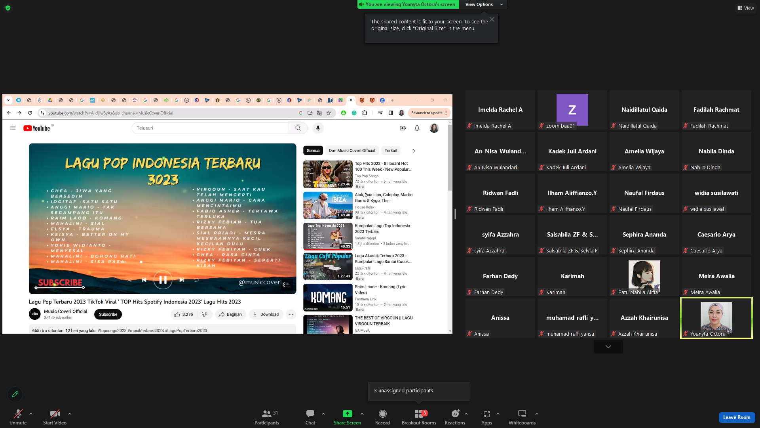Screen dimensions: 760x428
Task: Open View Options dropdown
Action: tap(484, 4)
